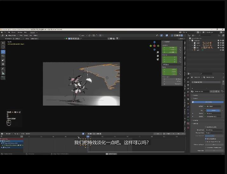Open the File menu
This screenshot has width=227, height=174.
click(x=9, y=32)
